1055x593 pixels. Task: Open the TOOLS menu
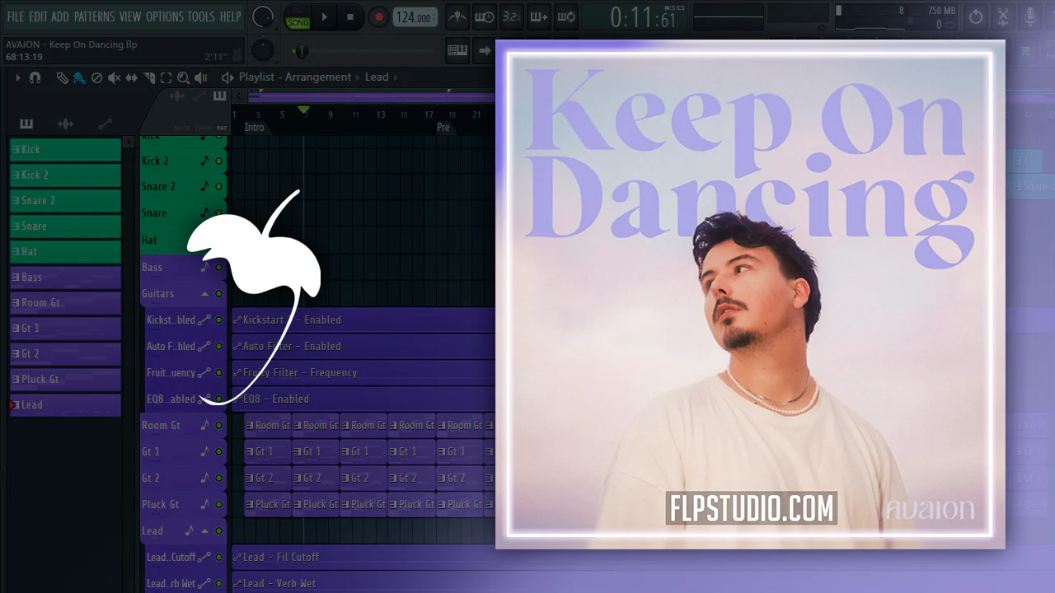click(201, 16)
